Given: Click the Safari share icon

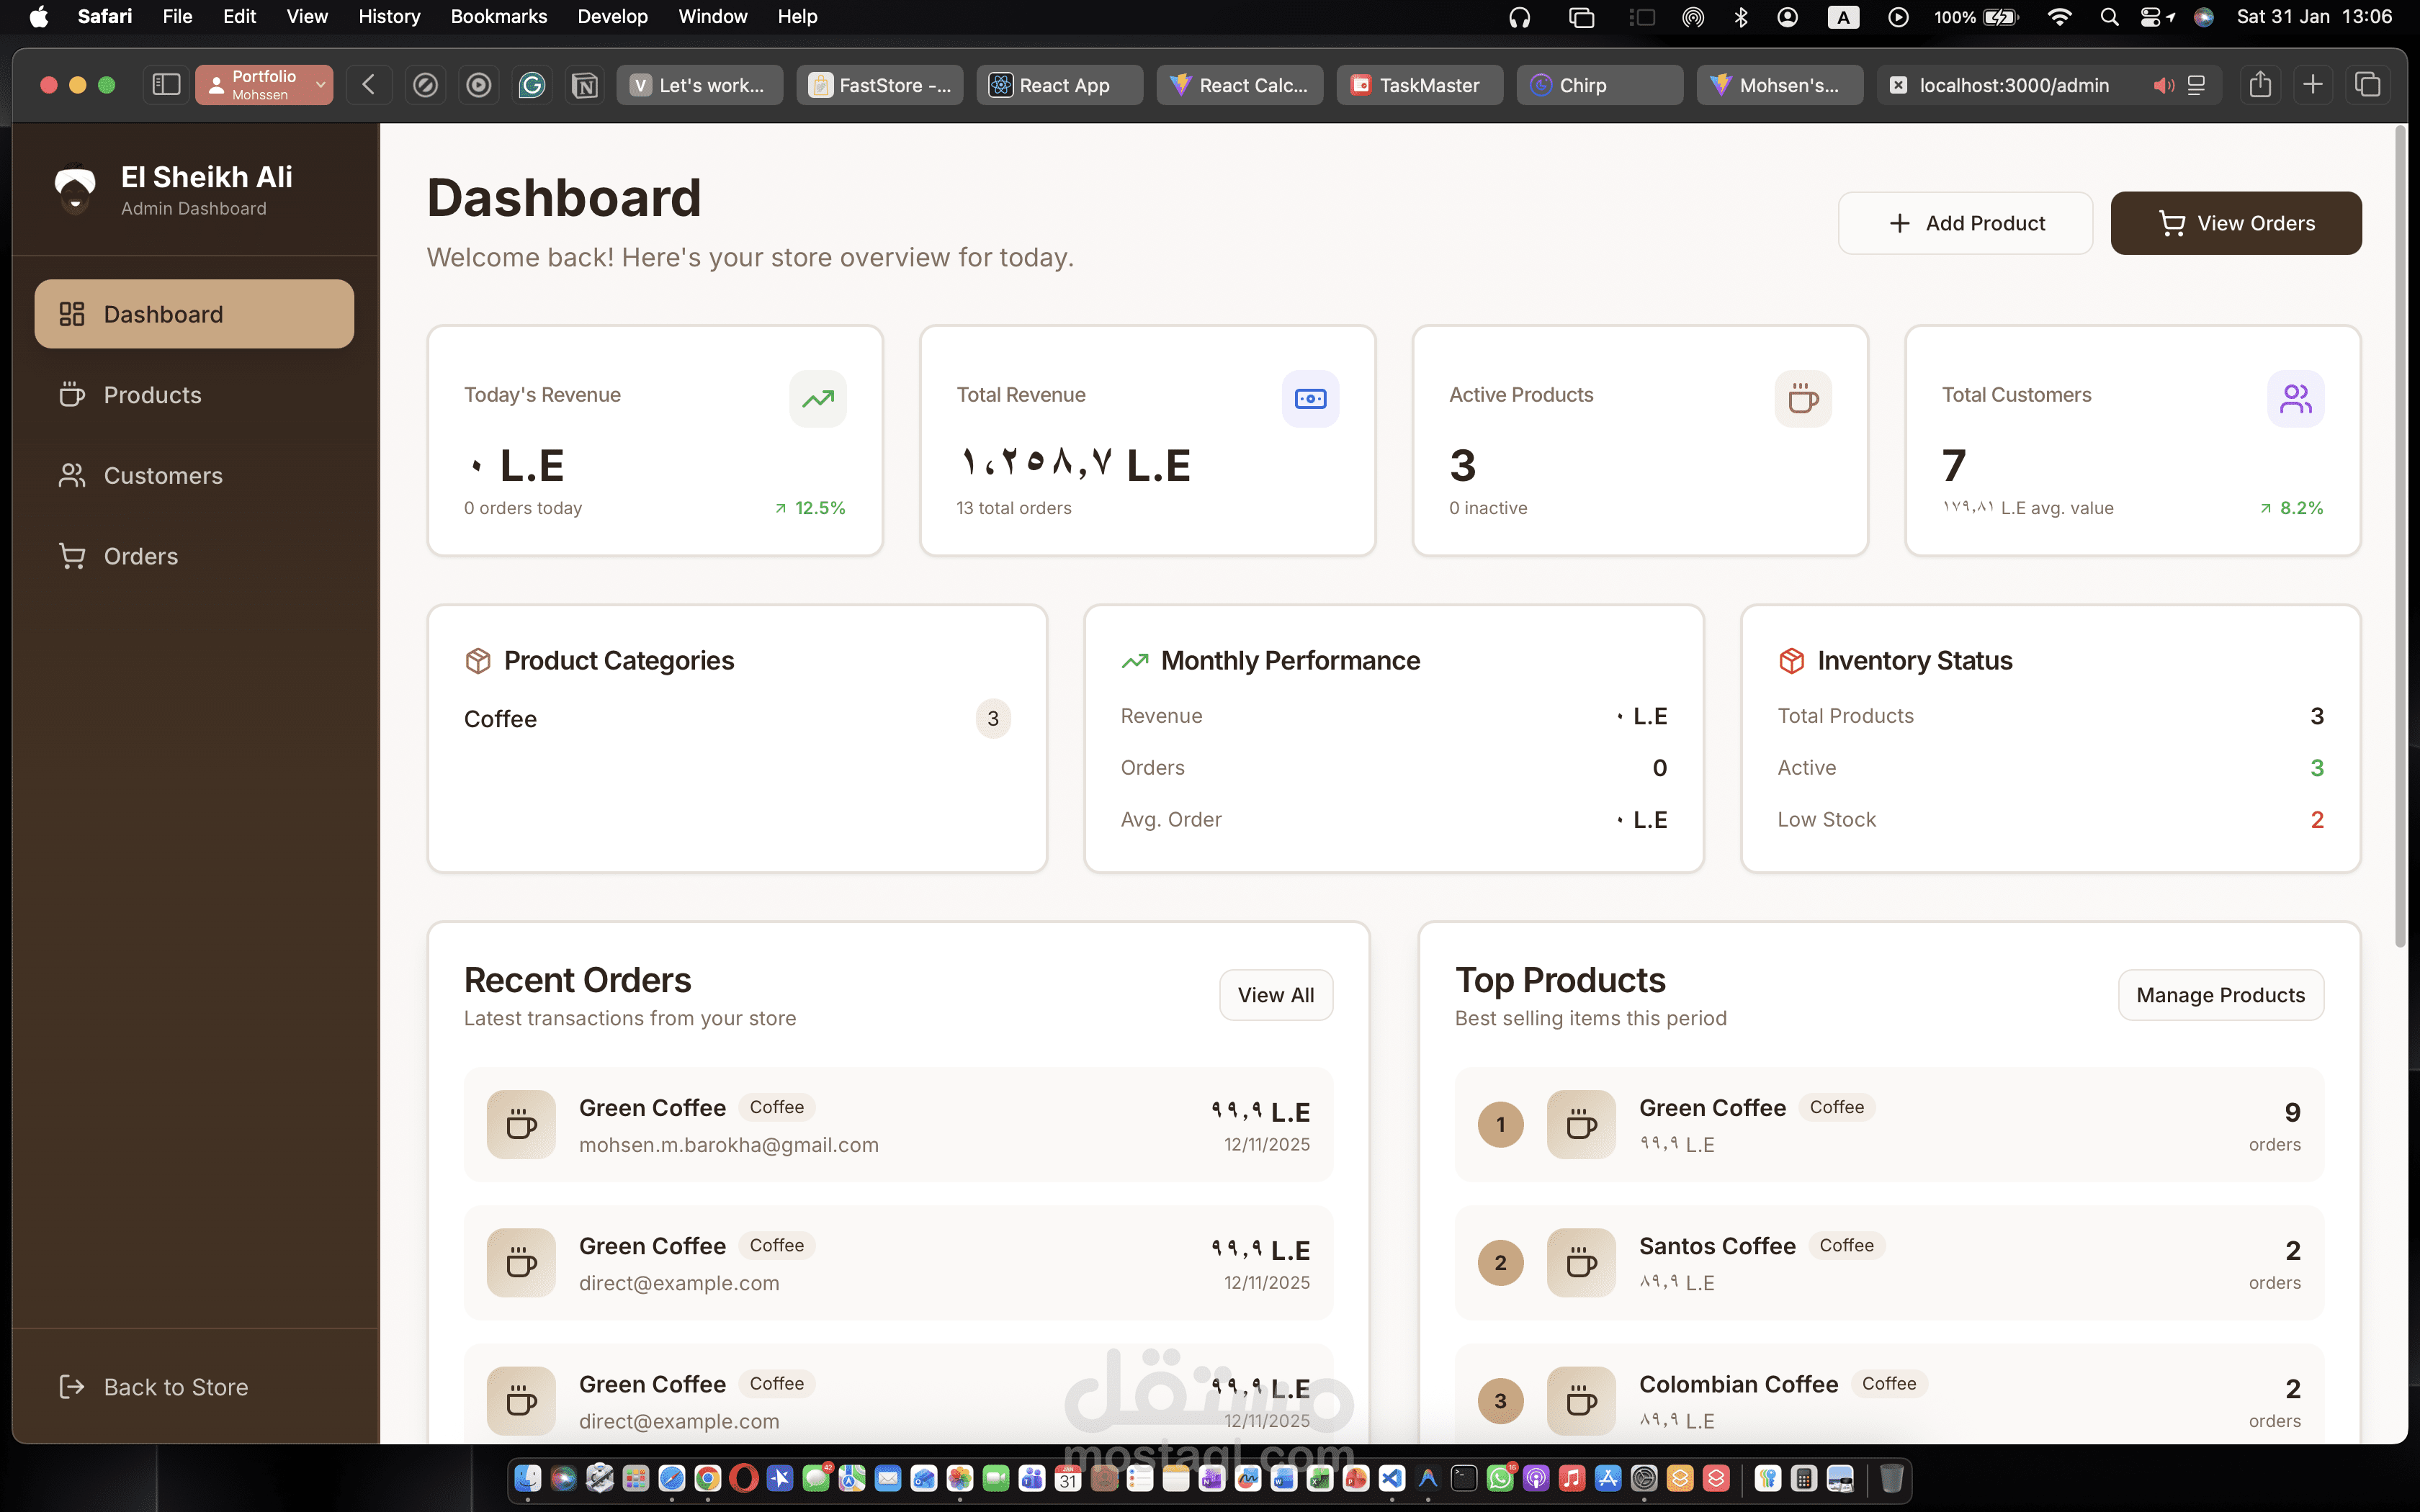Looking at the screenshot, I should (x=2260, y=85).
